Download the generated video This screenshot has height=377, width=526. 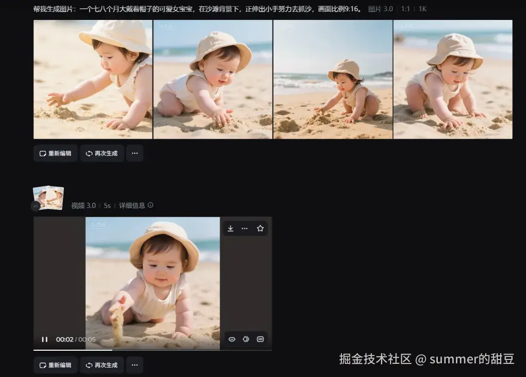click(230, 228)
